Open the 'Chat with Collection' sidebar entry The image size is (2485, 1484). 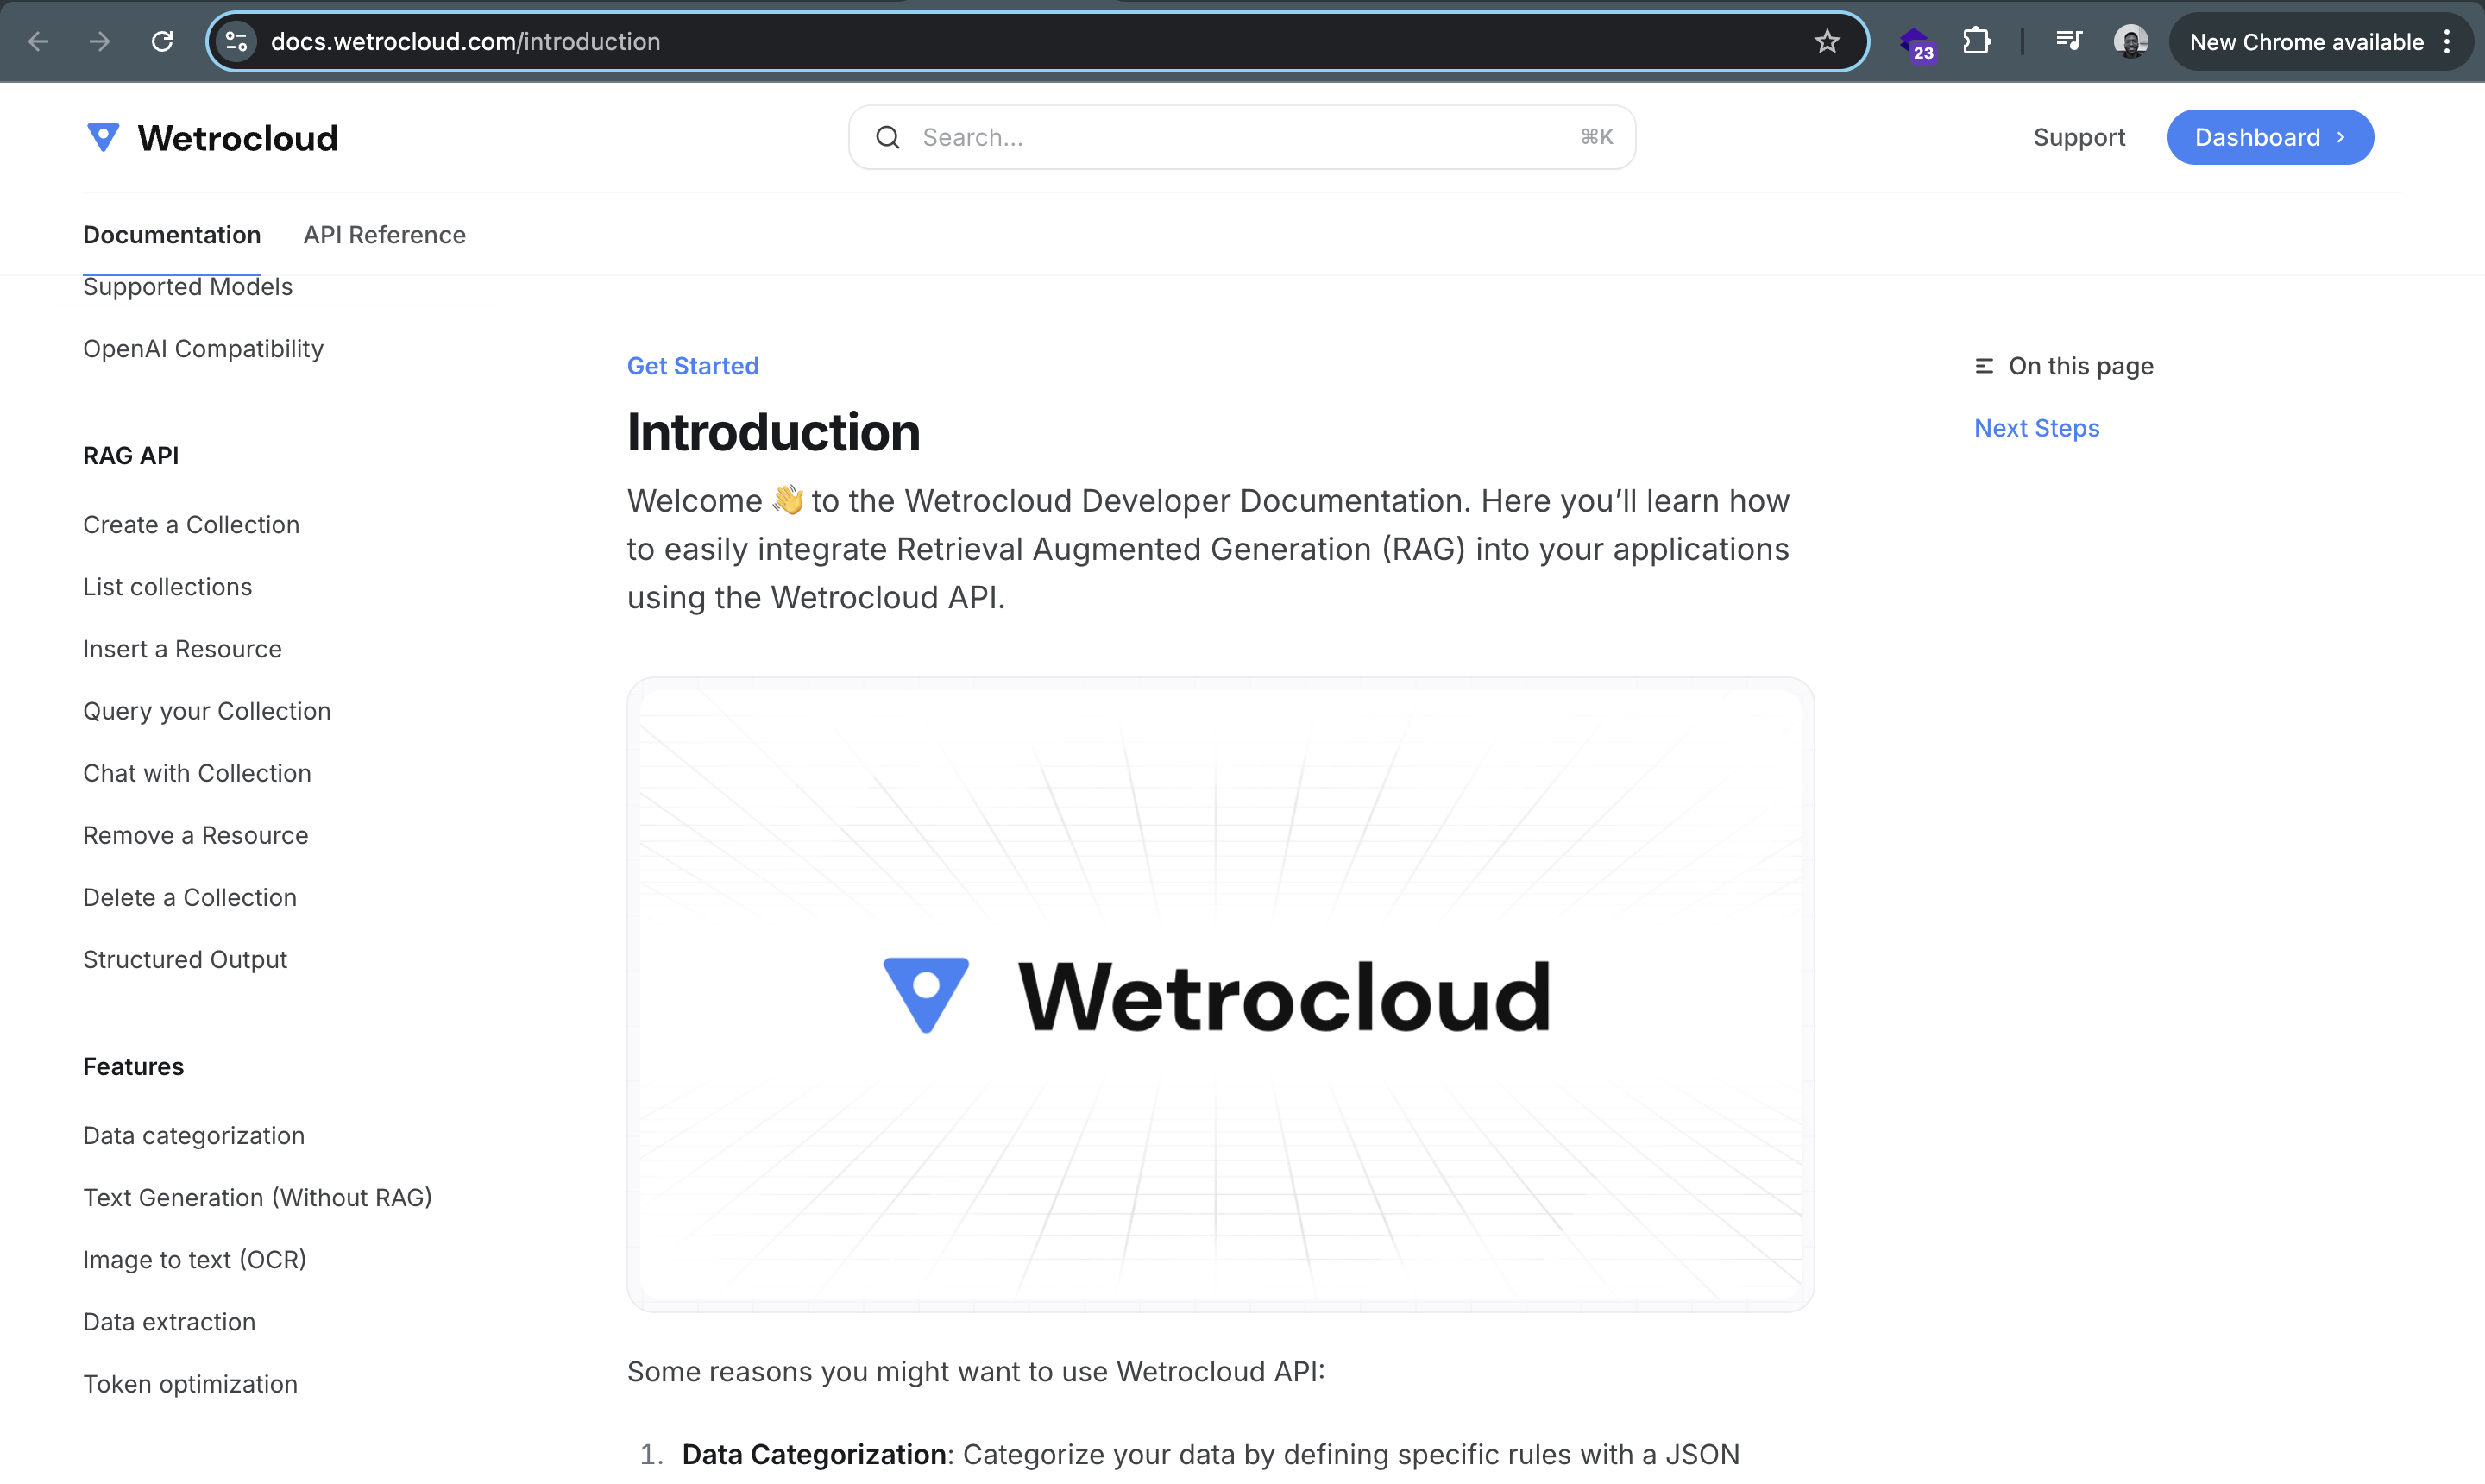point(197,772)
